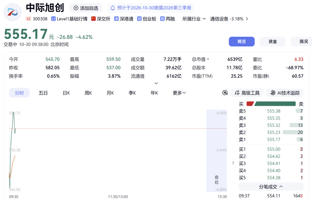The height and width of the screenshot is (199, 312).
Task: Select the 季K chart tab
Action: coord(132,93)
